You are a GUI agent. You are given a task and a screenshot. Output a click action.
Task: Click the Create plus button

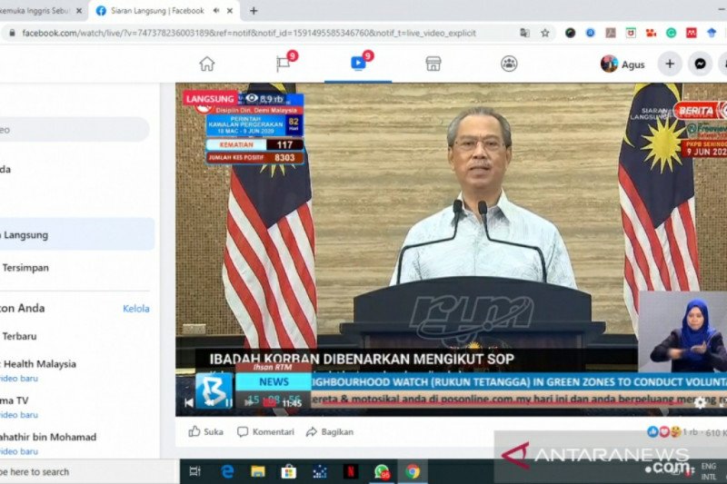tap(670, 64)
